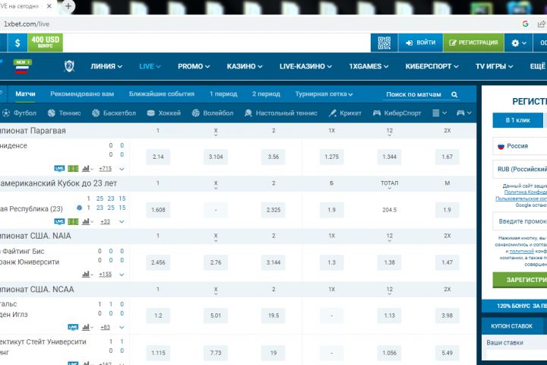Click the shield badge icon in navigation
Image resolution: width=547 pixels, height=365 pixels.
coord(69,66)
